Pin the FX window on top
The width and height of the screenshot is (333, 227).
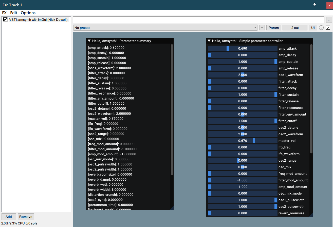(x=314, y=5)
